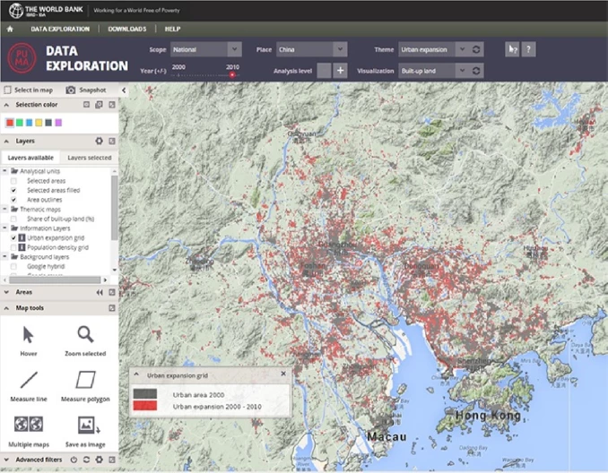This screenshot has height=473, width=608.
Task: Detach the Advanced filters panel
Action: [112, 460]
